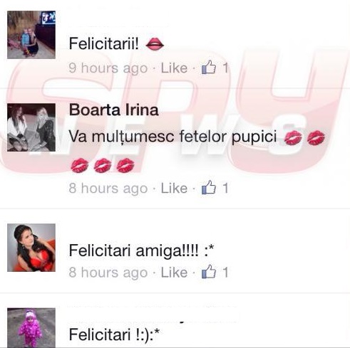Viewport: 350px width, 348px height.
Task: Like the Felicitari amiga!!!! comment
Action: pos(174,273)
